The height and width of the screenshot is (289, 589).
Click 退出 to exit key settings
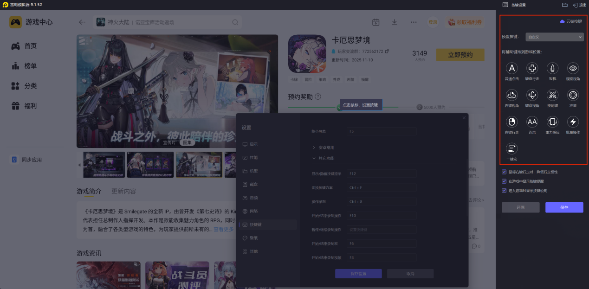pyautogui.click(x=580, y=5)
